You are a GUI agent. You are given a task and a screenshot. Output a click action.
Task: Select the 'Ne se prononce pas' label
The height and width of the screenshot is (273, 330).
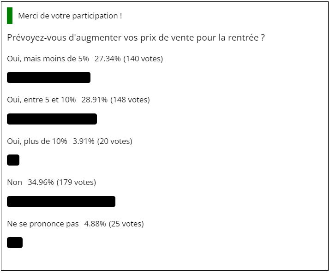(x=43, y=224)
